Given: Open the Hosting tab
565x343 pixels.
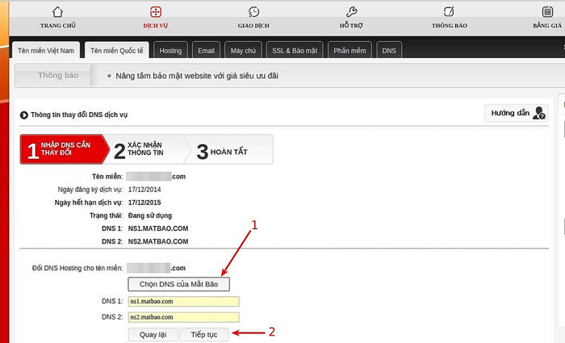Looking at the screenshot, I should (170, 51).
